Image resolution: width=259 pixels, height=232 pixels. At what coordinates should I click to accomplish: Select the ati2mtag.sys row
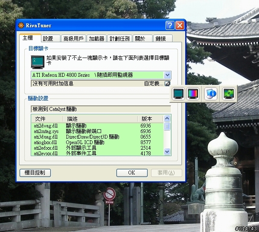click(97, 131)
